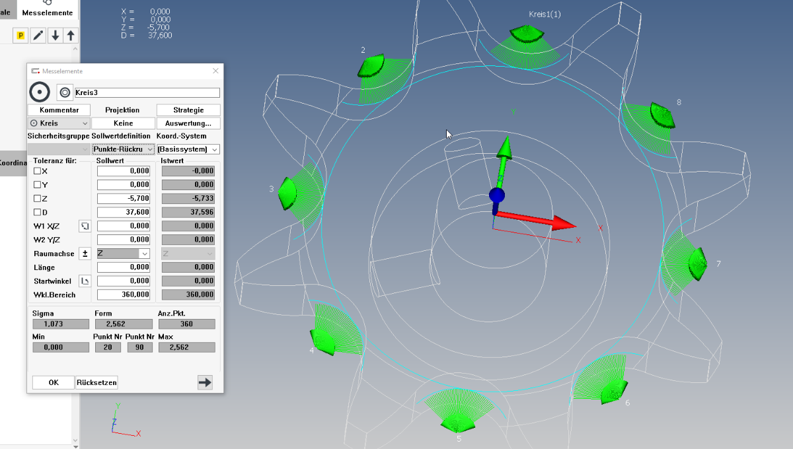793x449 pixels.
Task: Enable the X tolerance checkbox
Action: [x=38, y=171]
